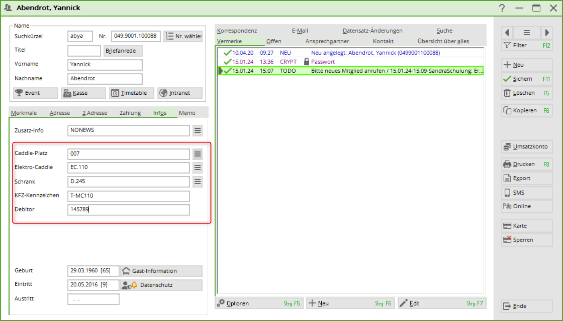Select the TODO note entry row
The height and width of the screenshot is (321, 563).
350,71
